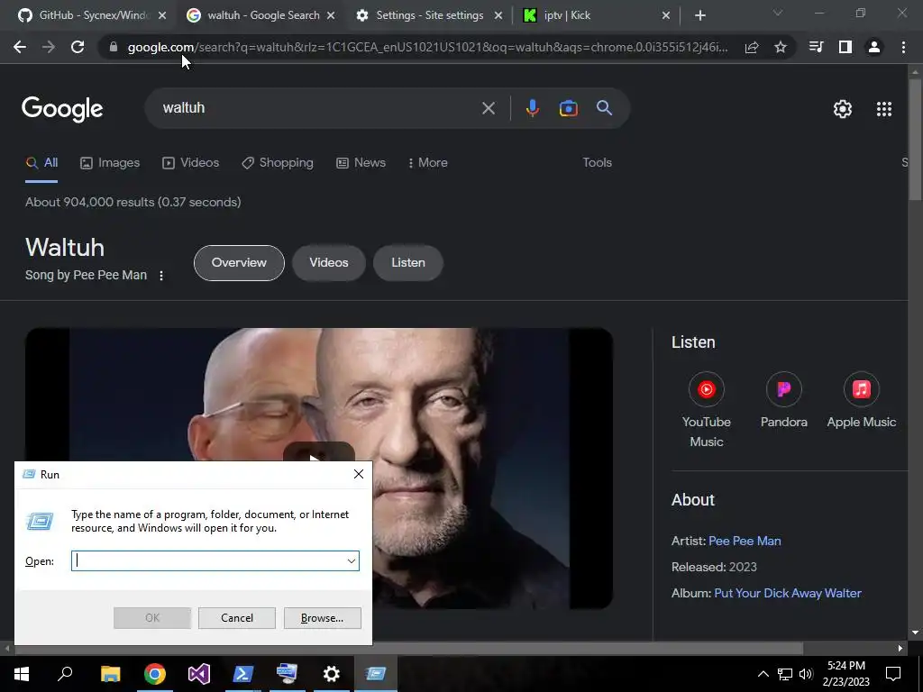
Task: Open Apple Music listen option
Action: point(861,400)
